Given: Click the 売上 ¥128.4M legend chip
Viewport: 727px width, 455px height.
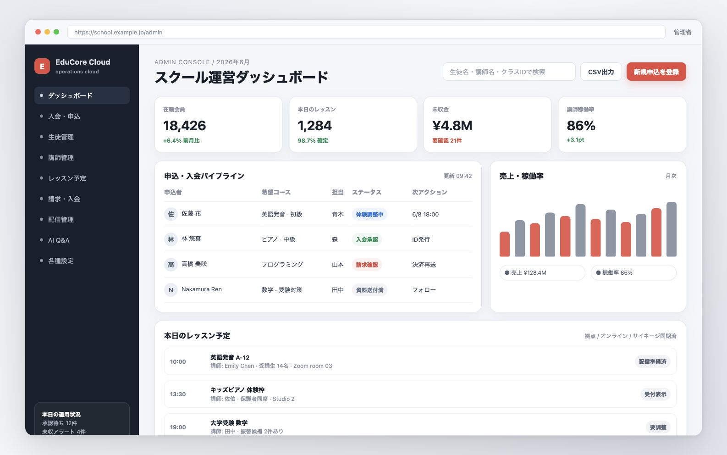Looking at the screenshot, I should 542,272.
